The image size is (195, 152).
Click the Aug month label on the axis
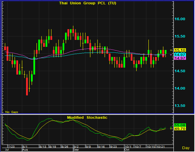25,150
